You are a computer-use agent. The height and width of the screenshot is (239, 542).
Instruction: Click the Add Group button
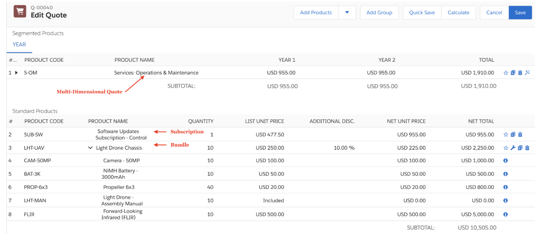click(x=379, y=12)
